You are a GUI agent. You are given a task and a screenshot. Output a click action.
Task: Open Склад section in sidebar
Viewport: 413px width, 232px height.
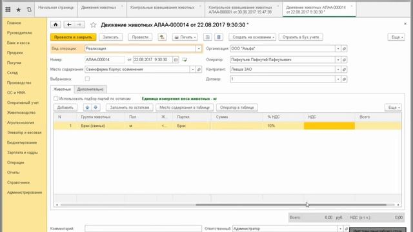(x=12, y=73)
